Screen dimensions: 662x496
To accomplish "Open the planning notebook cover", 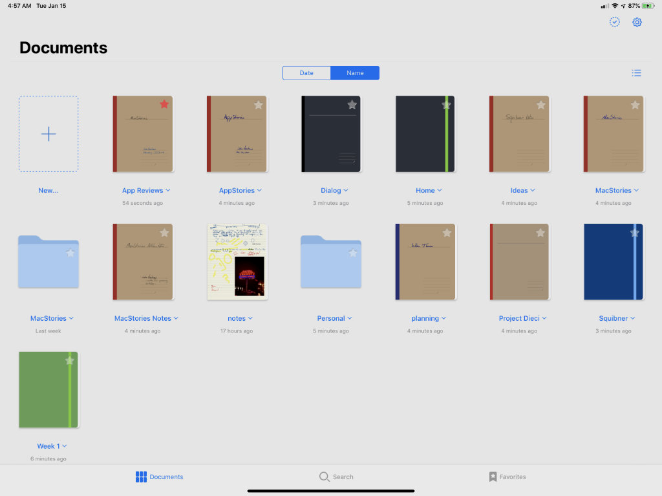I will [425, 262].
